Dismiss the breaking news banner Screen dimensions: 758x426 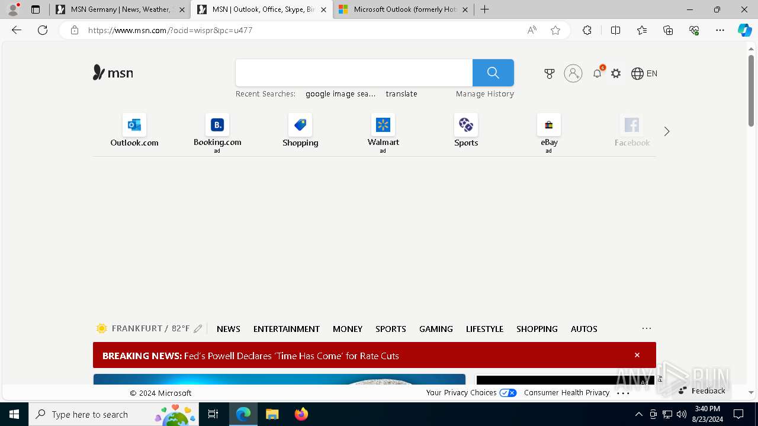tap(637, 355)
